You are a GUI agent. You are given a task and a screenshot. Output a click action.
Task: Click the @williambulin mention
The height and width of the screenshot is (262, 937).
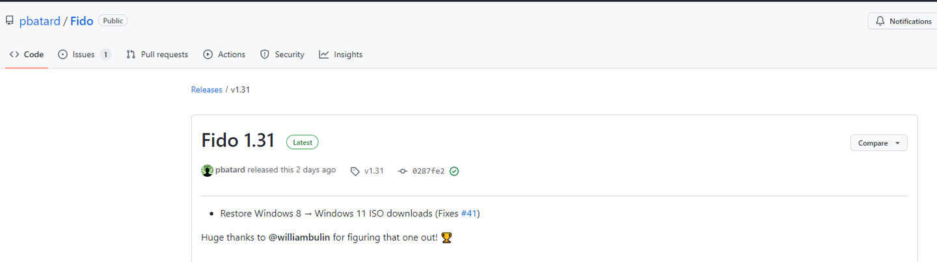299,237
